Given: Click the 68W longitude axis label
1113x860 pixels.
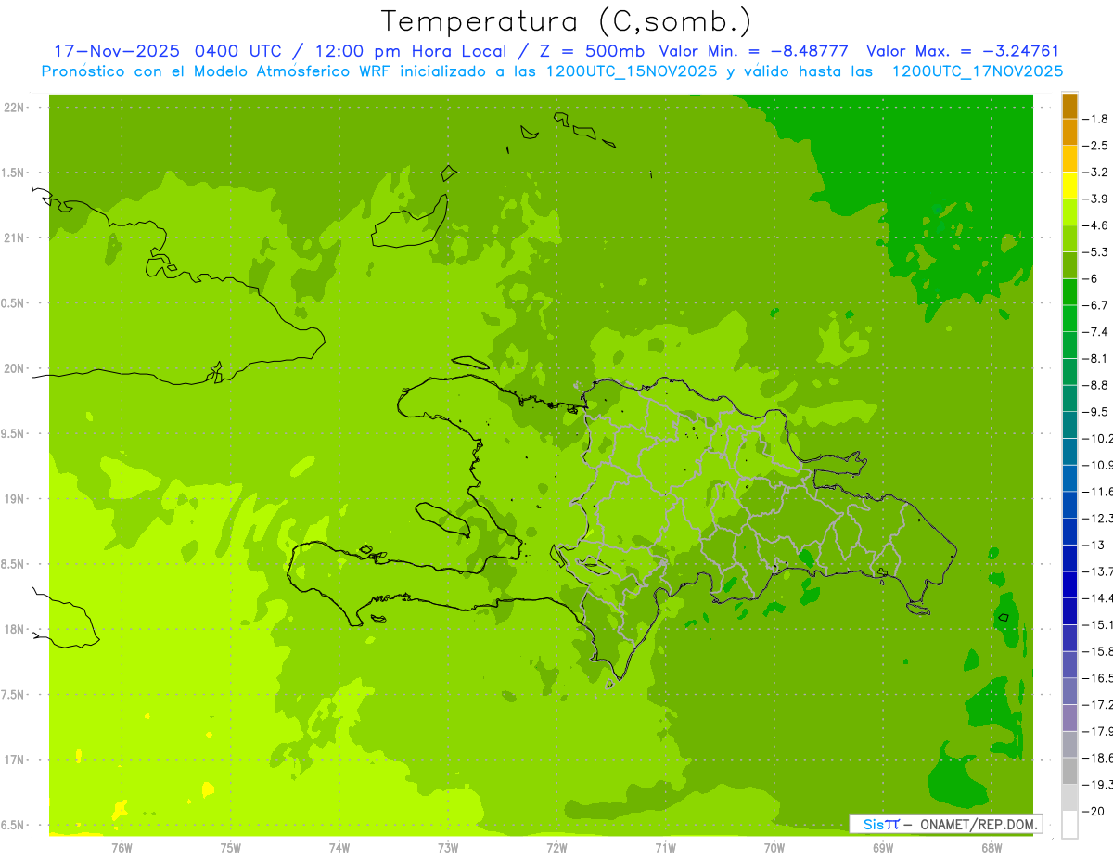Looking at the screenshot, I should click(x=991, y=847).
